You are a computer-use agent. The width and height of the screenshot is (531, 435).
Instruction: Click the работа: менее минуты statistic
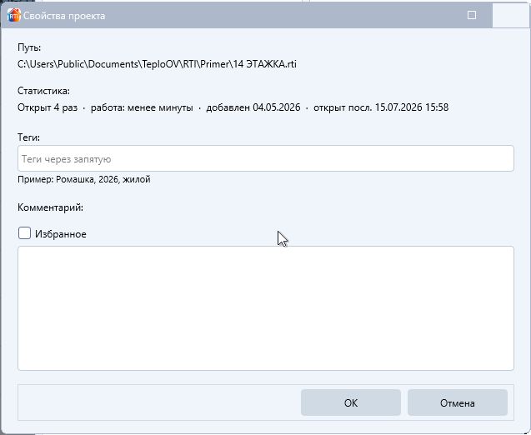[142, 107]
